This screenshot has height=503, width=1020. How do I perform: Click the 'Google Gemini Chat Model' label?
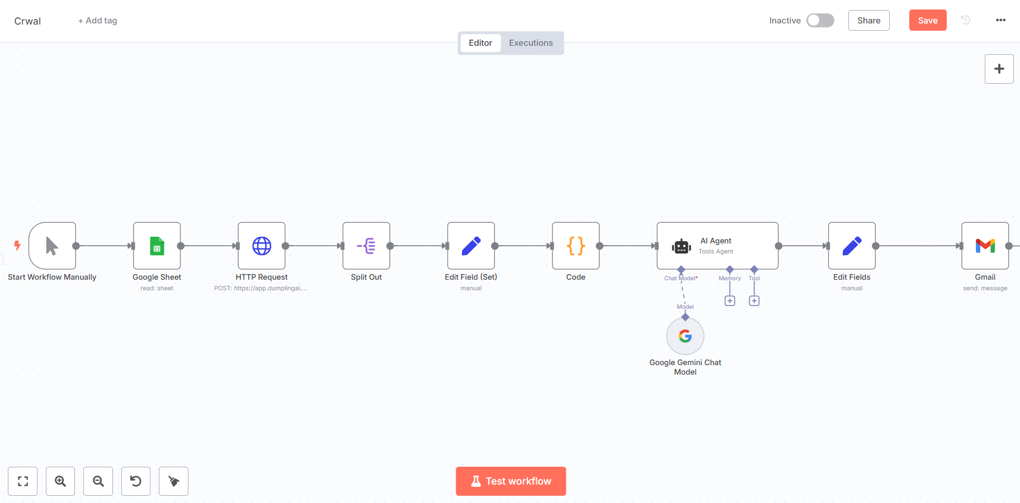[x=685, y=367]
